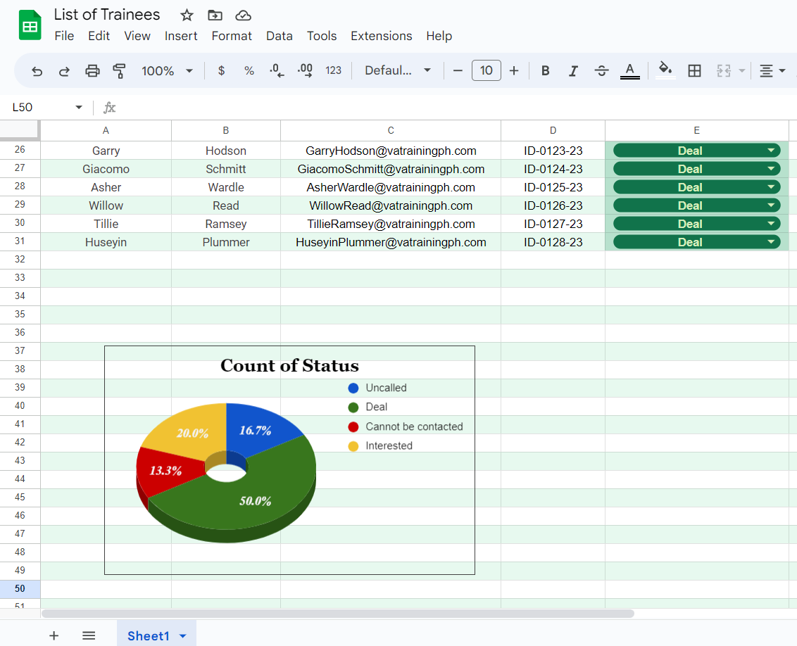Click the Print icon
The width and height of the screenshot is (797, 646).
92,70
